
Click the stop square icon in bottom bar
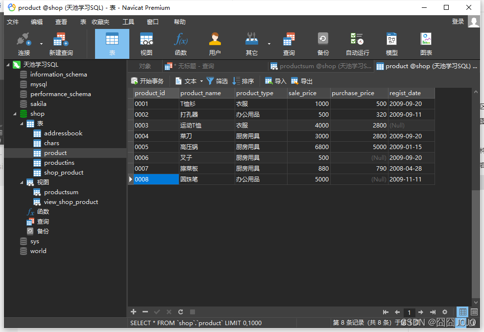click(193, 311)
